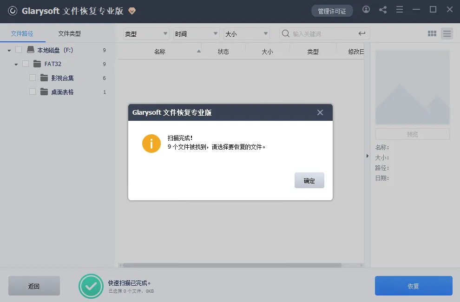Switch to 文件路径 tab
This screenshot has width=460, height=302.
click(22, 33)
